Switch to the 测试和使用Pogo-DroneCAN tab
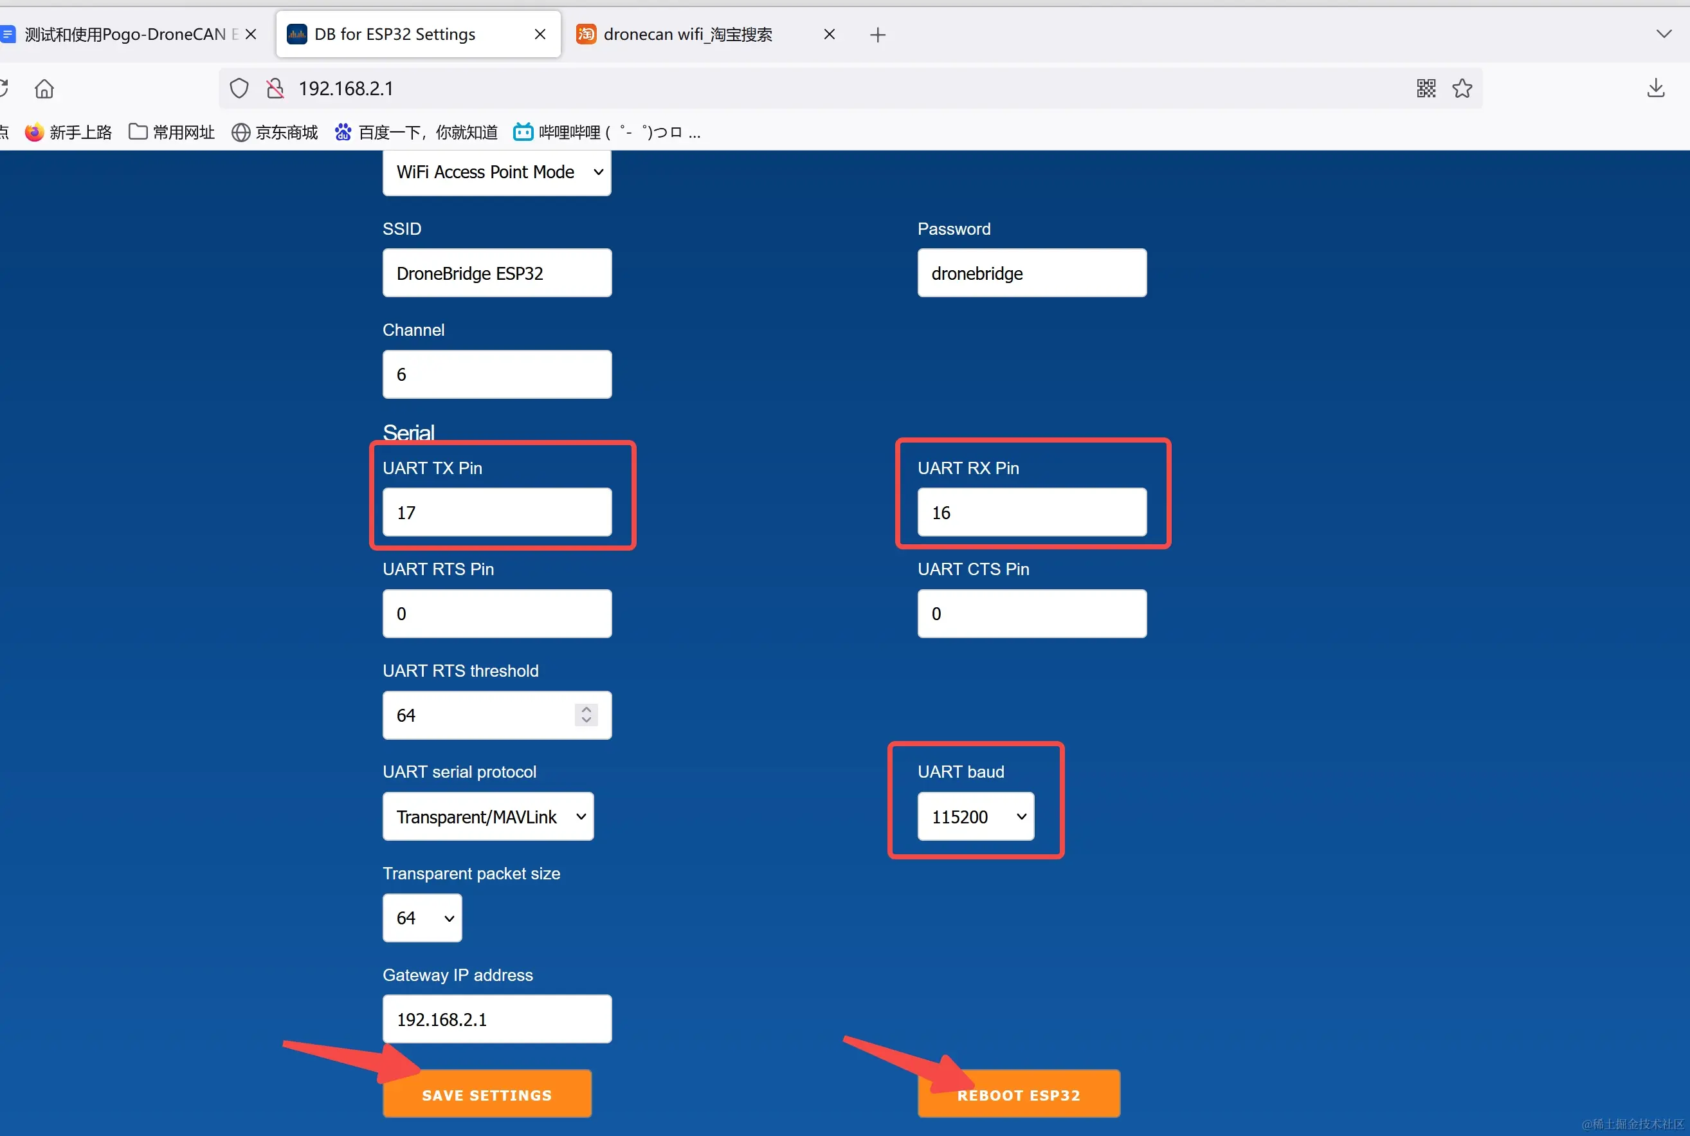Viewport: 1690px width, 1136px height. (123, 35)
